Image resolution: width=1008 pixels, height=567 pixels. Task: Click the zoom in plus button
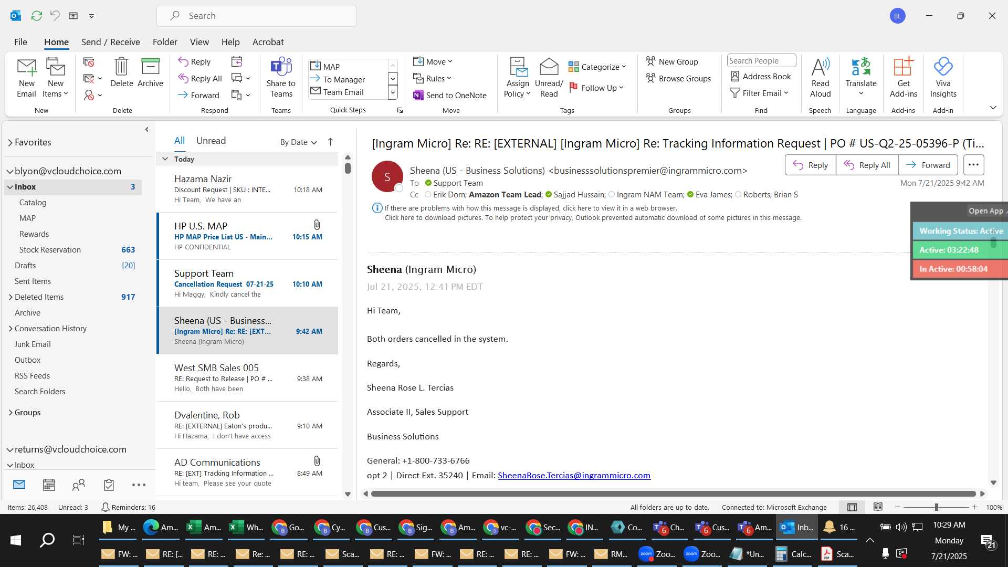coord(975,507)
